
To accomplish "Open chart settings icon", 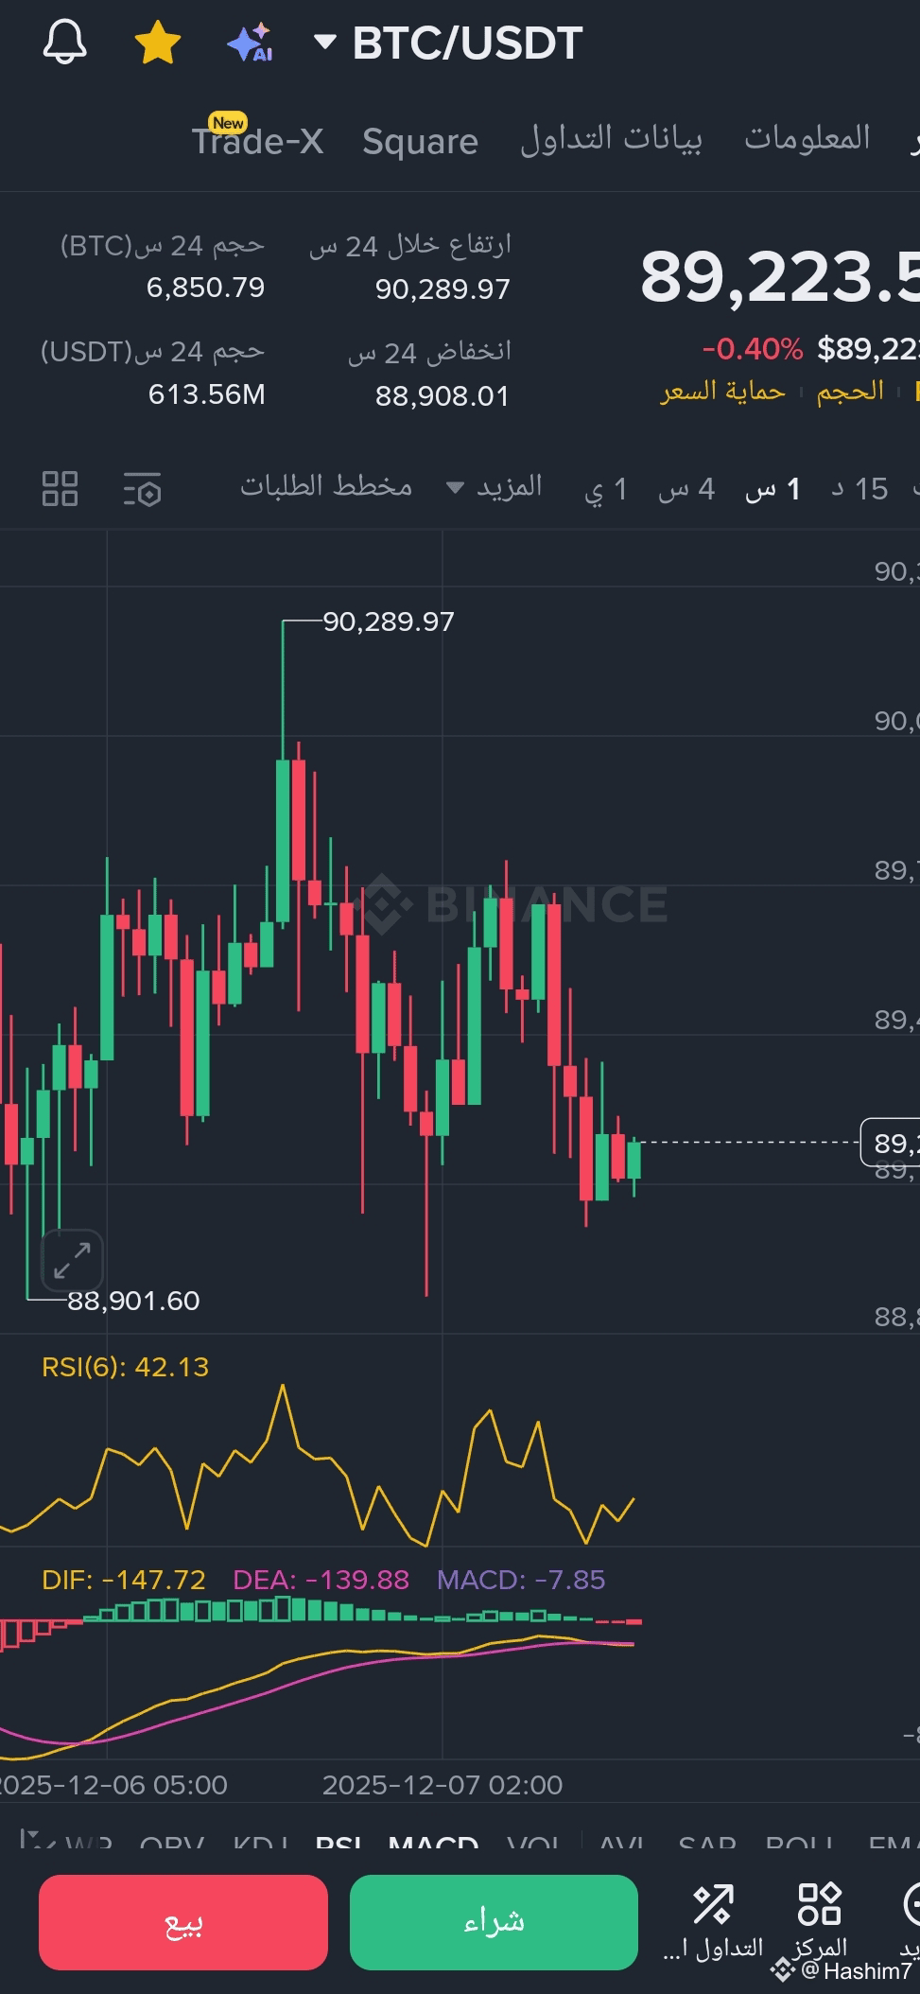I will click(x=143, y=489).
